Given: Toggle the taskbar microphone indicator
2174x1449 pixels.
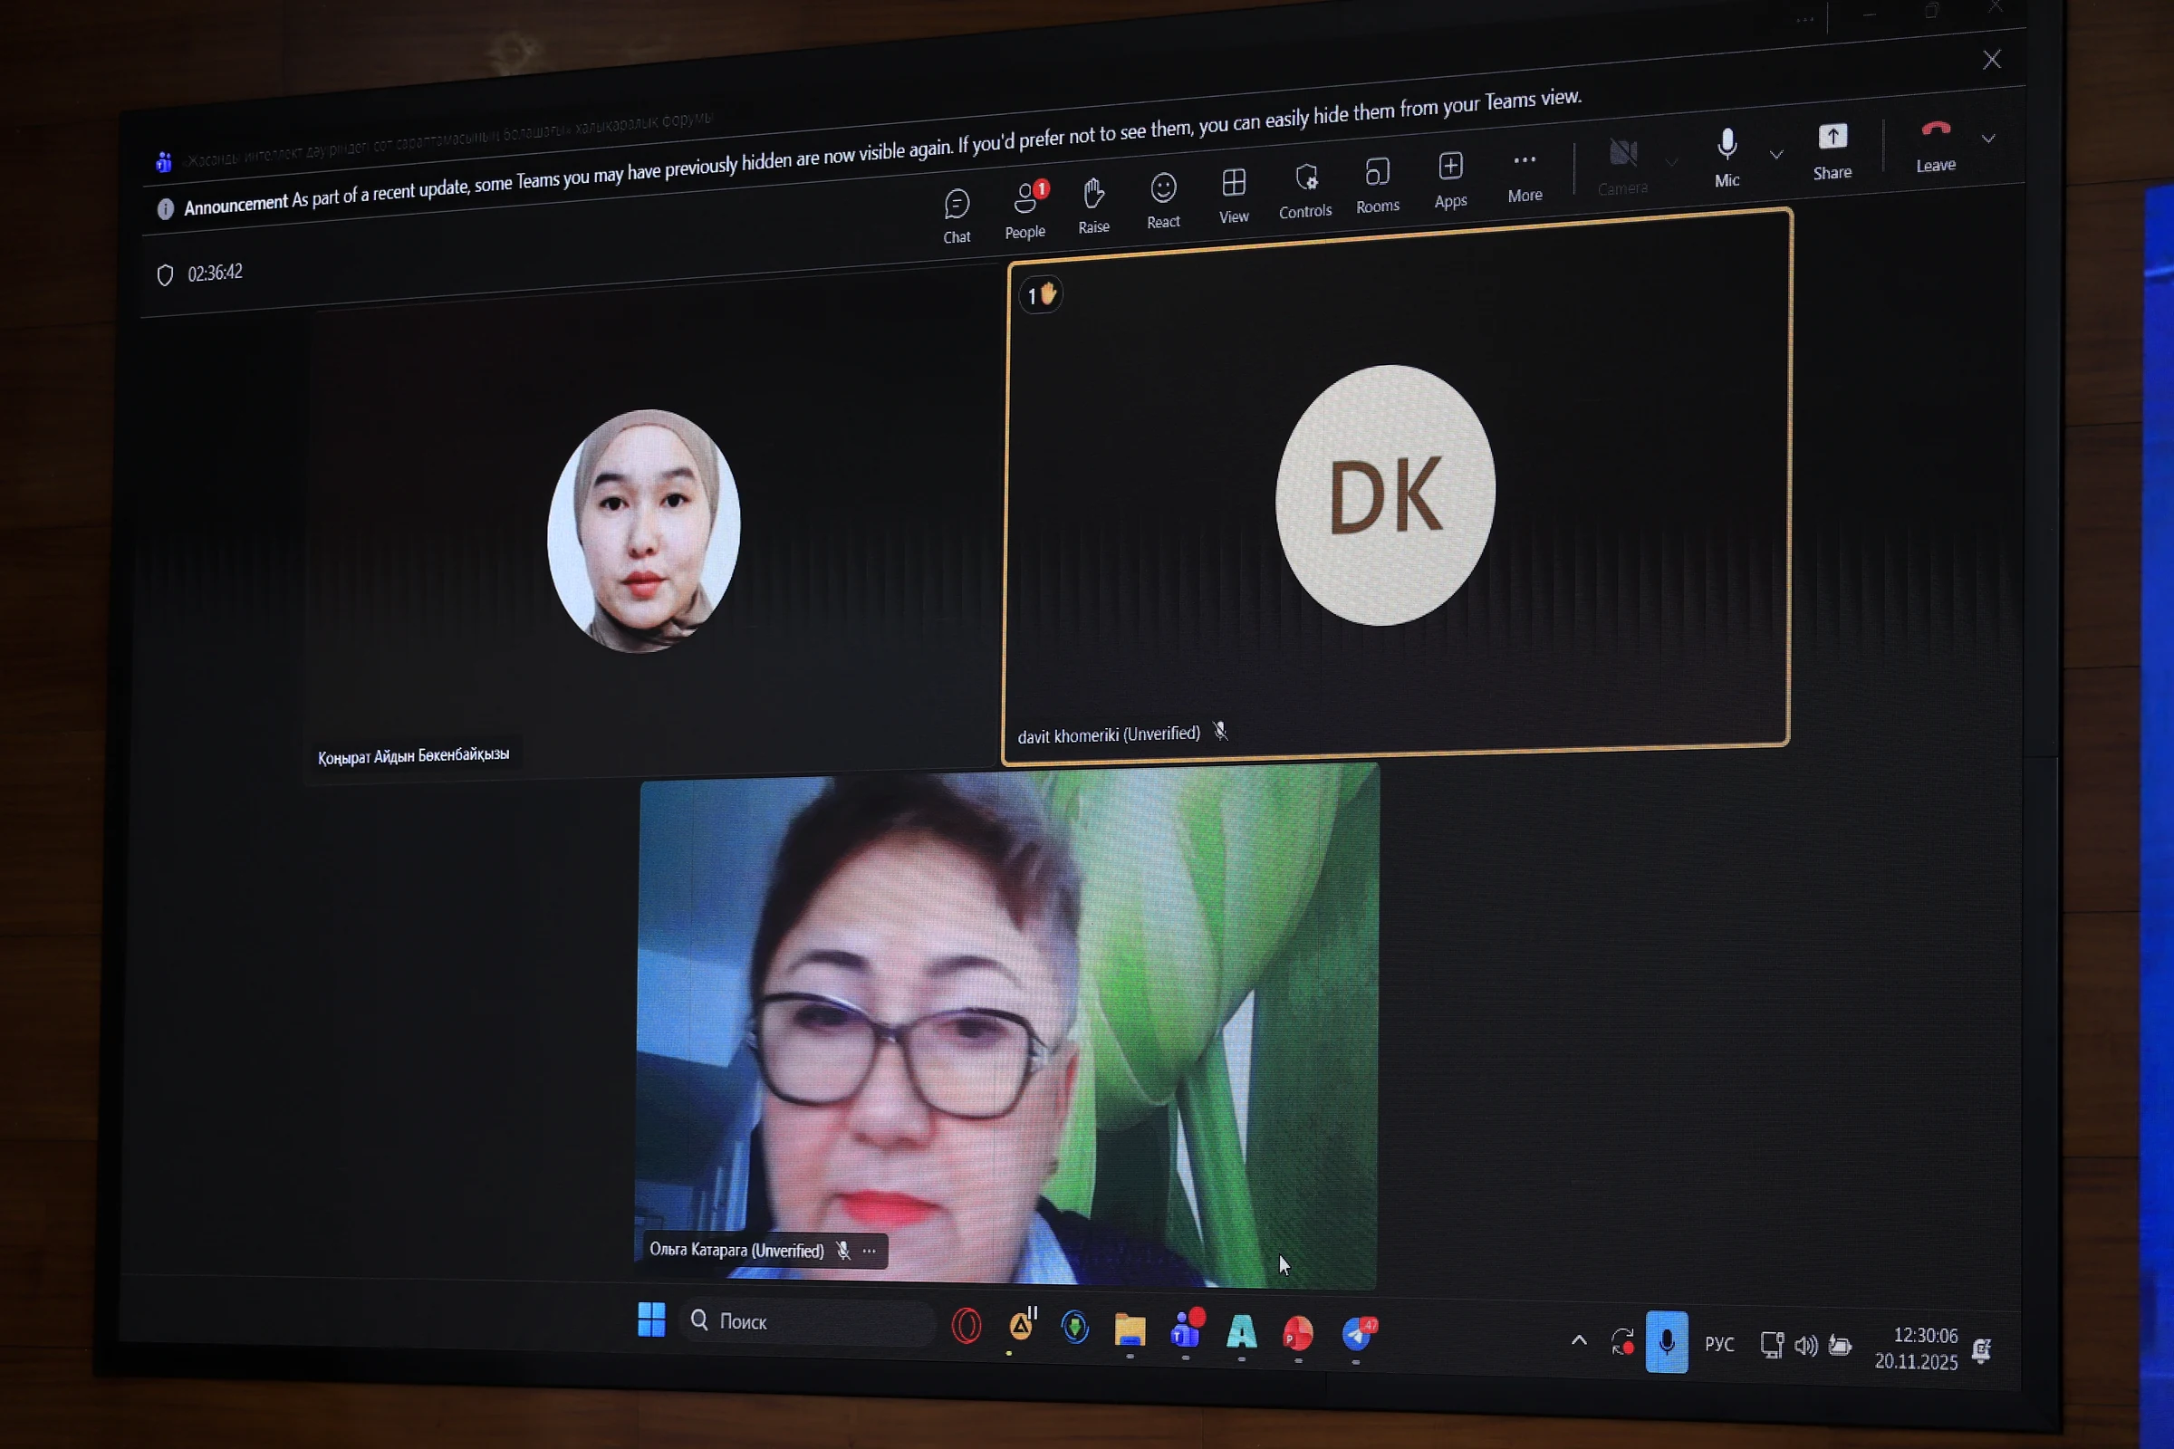Looking at the screenshot, I should [x=1667, y=1342].
